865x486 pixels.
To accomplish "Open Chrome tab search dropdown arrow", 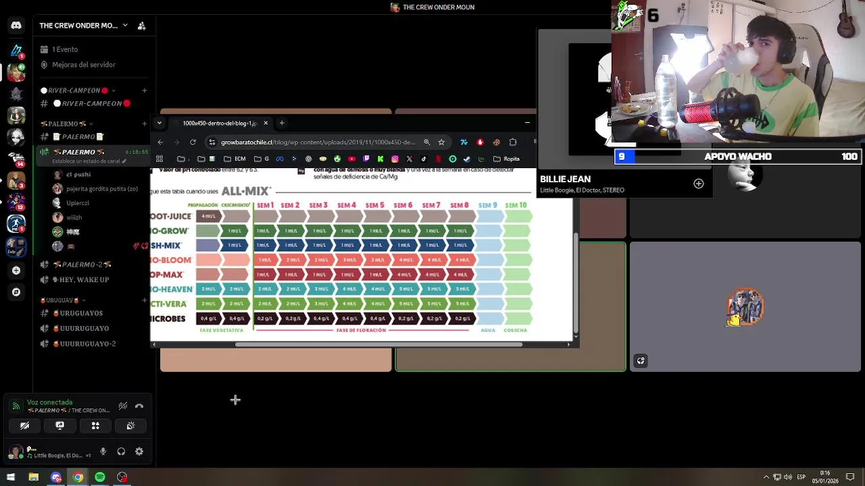I will pyautogui.click(x=159, y=123).
